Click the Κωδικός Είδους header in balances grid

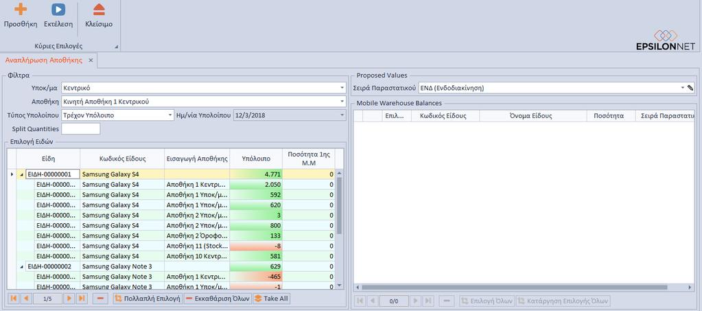(443, 115)
